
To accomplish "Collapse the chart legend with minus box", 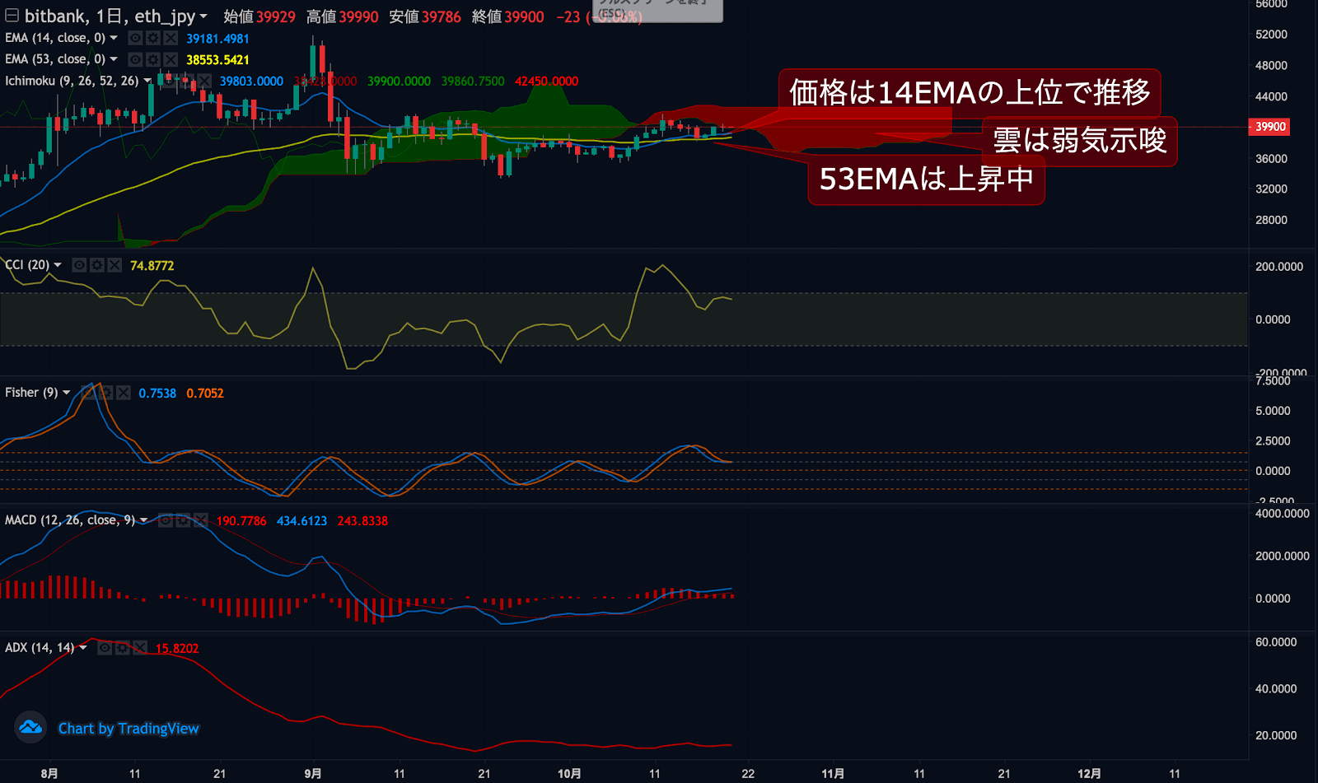I will point(12,16).
